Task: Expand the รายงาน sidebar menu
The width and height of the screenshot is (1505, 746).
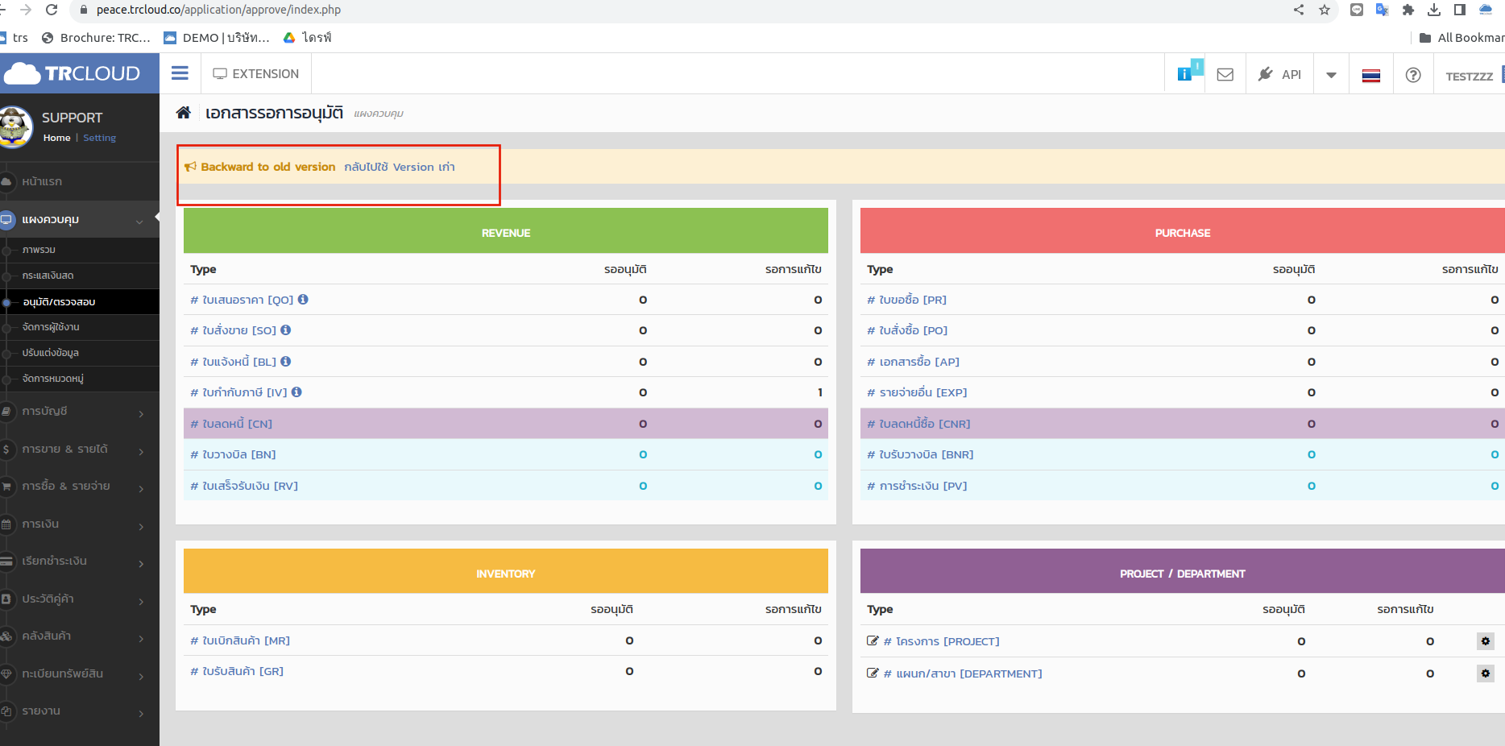Action: click(80, 711)
